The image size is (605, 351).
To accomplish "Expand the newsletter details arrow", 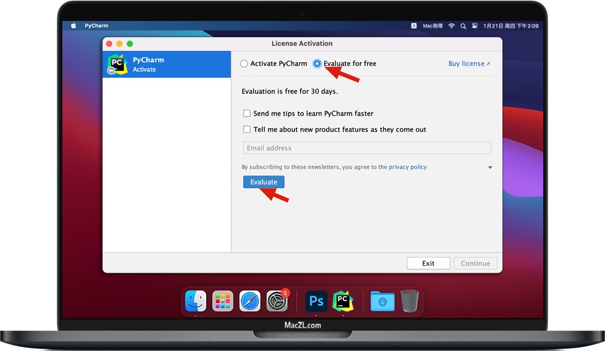I will pos(490,168).
